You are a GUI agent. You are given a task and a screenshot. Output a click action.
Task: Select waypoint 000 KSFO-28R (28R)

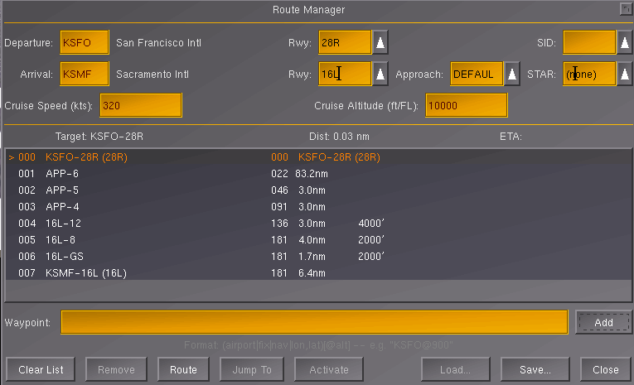318,157
